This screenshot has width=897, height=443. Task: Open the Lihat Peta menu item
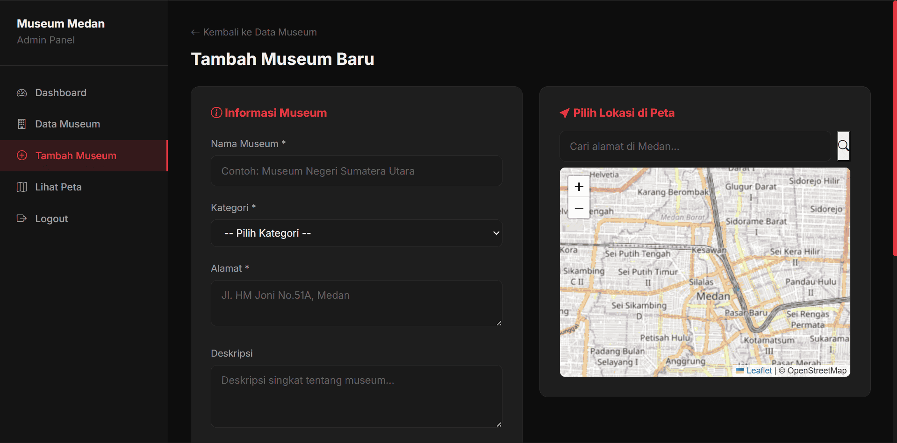(x=84, y=187)
